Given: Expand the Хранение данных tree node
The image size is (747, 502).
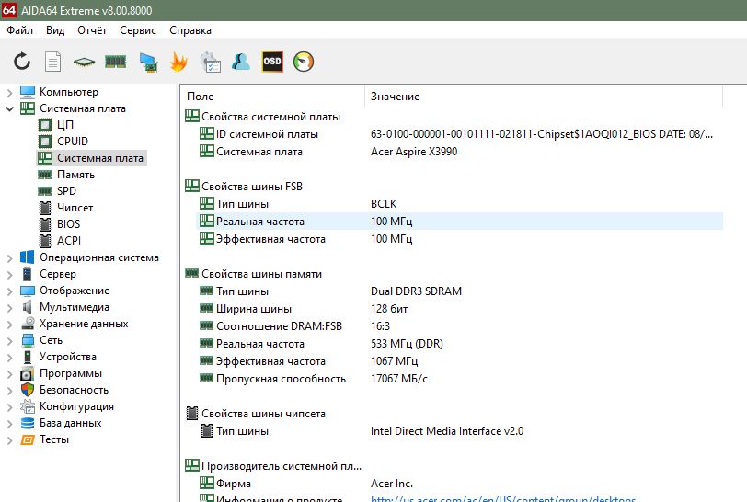Looking at the screenshot, I should pos(9,325).
